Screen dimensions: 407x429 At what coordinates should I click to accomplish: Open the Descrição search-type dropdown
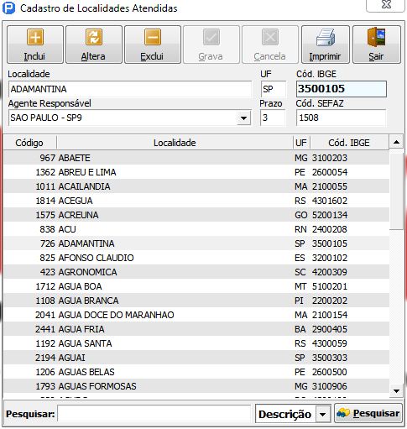[x=323, y=414]
